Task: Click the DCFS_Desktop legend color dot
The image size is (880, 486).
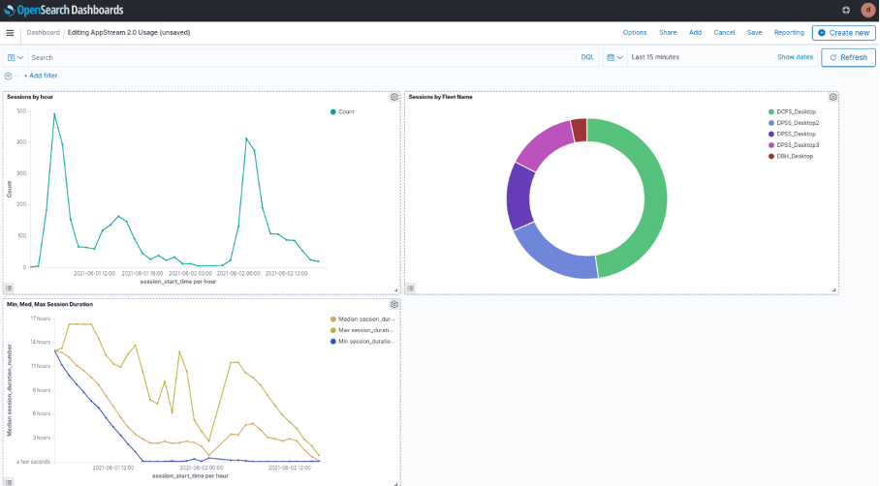Action: click(x=771, y=111)
